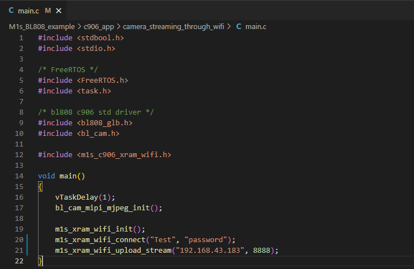The height and width of the screenshot is (269, 414).
Task: Click line number 22 in gutter
Action: point(19,261)
